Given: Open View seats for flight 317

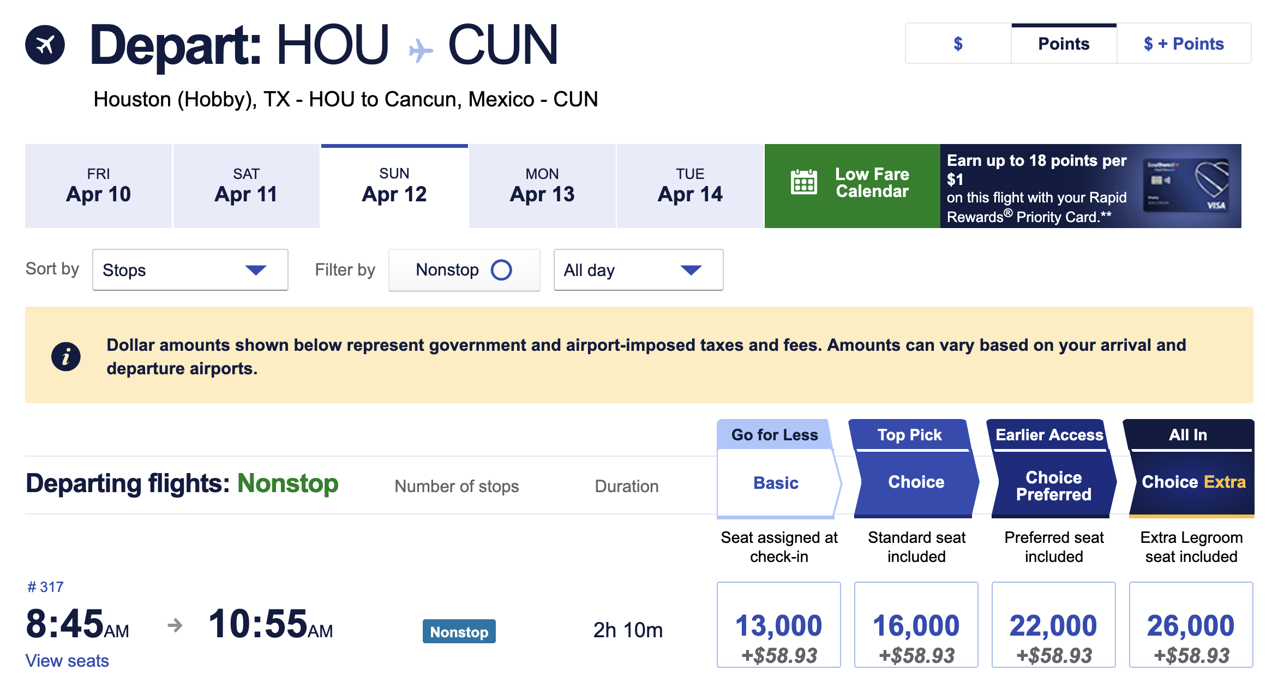Looking at the screenshot, I should click(x=67, y=660).
